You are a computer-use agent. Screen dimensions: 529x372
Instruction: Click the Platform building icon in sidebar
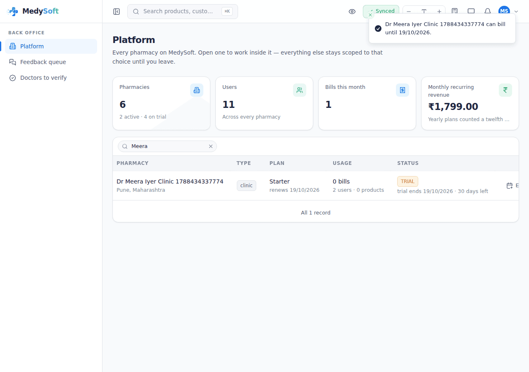click(x=12, y=46)
